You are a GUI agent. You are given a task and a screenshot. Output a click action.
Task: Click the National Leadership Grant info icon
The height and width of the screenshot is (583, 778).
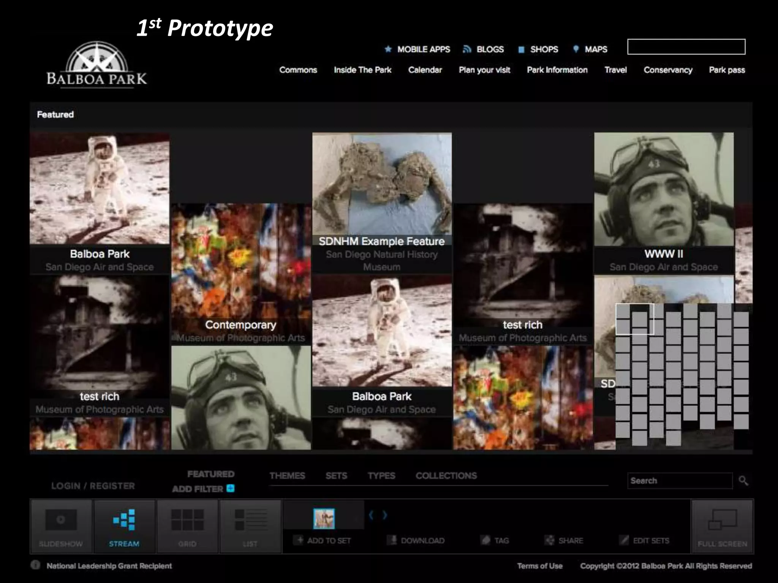(x=35, y=565)
